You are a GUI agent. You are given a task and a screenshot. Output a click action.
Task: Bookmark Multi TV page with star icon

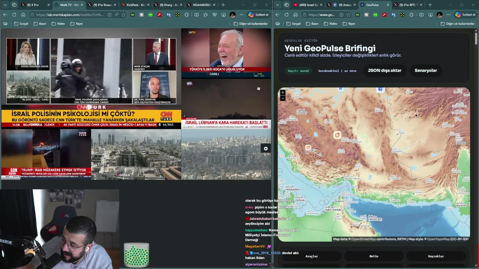[x=123, y=15]
